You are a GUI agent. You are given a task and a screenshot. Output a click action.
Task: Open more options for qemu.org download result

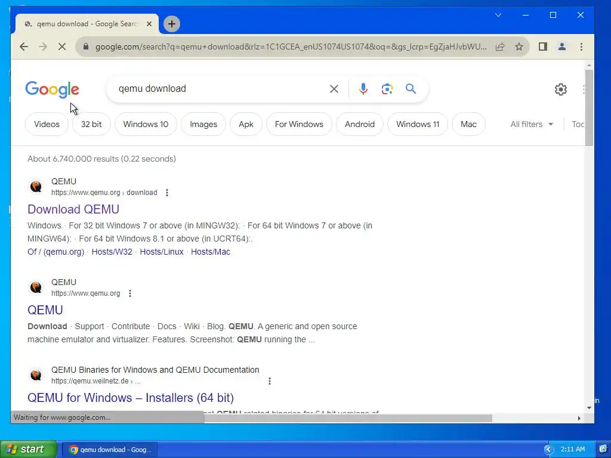[167, 193]
